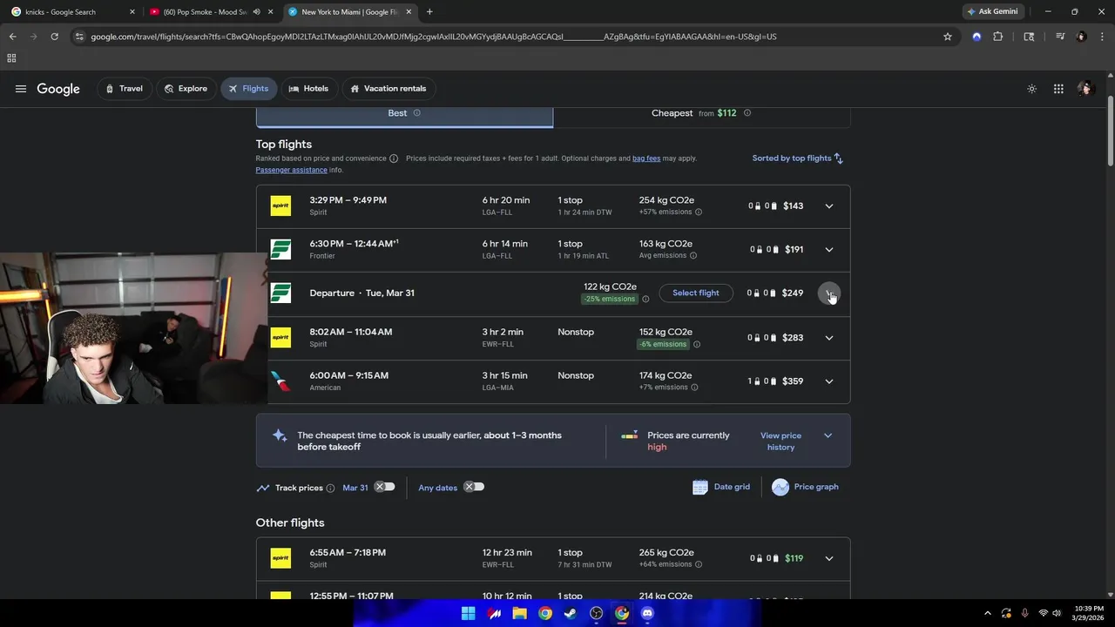The width and height of the screenshot is (1115, 627).
Task: Open the Chrome extensions puzzle icon
Action: point(998,37)
